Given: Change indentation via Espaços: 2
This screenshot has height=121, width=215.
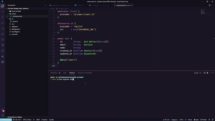Looking at the screenshot, I should [175, 120].
